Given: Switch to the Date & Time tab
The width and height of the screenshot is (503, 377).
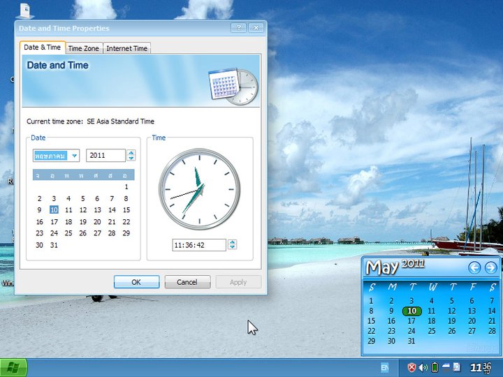Looking at the screenshot, I should 43,47.
